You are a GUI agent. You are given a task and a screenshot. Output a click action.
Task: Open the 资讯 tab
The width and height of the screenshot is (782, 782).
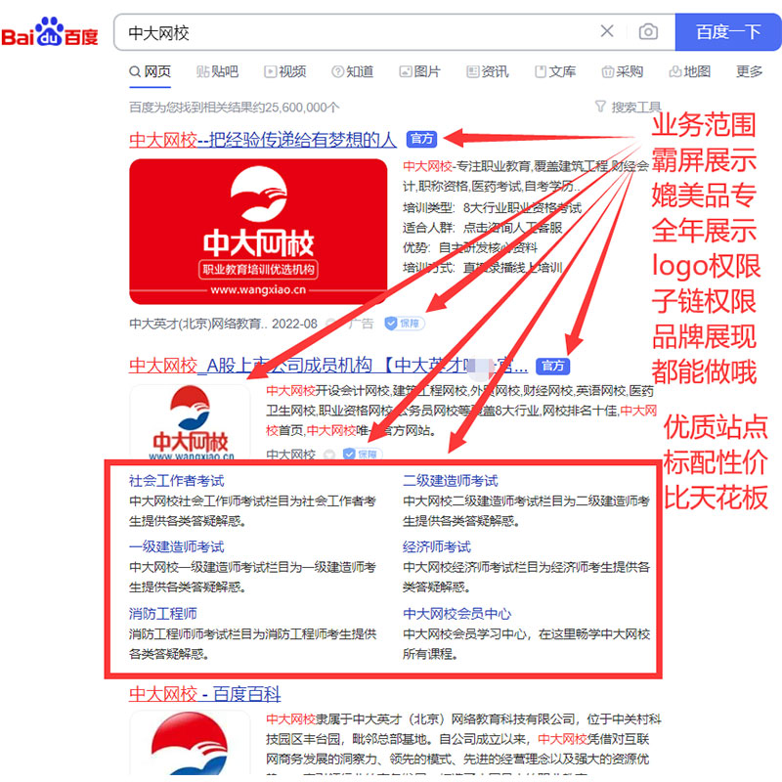point(488,71)
